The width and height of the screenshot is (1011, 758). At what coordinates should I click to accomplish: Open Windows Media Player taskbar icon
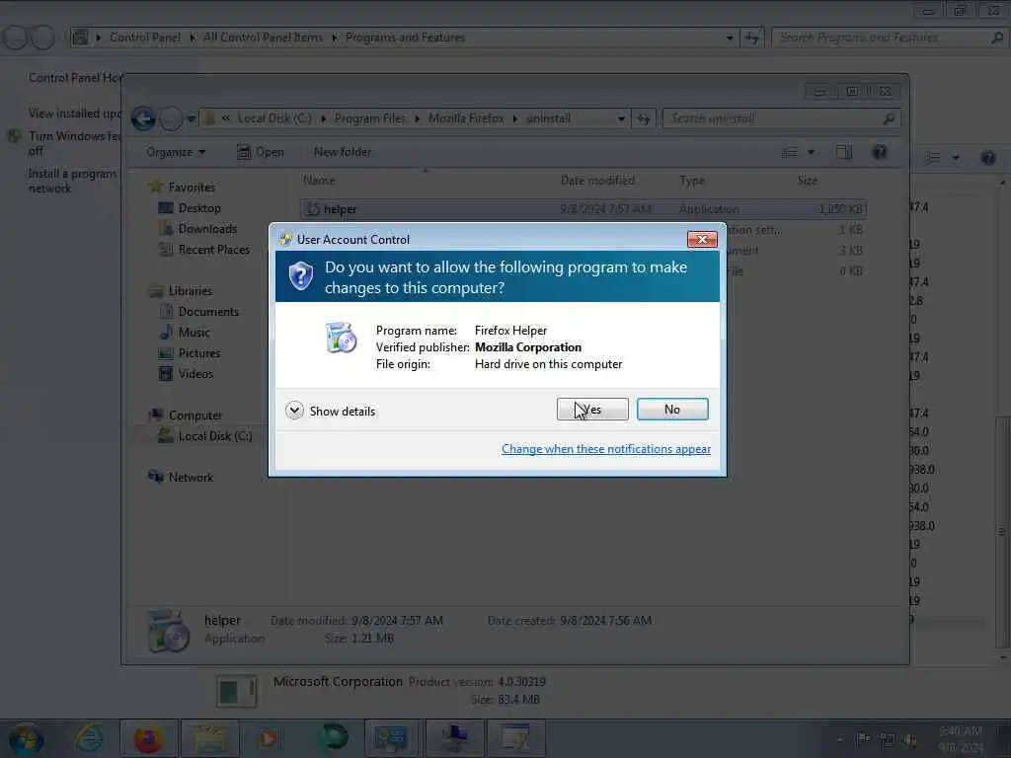pos(269,739)
